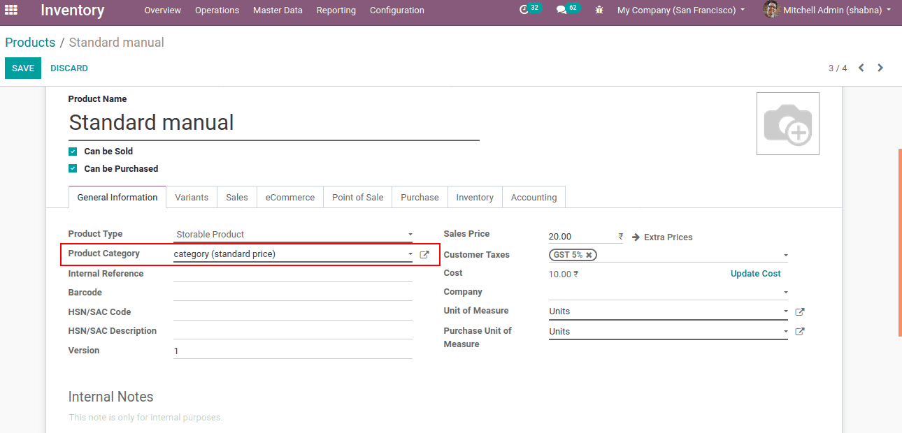The width and height of the screenshot is (902, 433).
Task: Open Product Category external link icon
Action: click(424, 254)
